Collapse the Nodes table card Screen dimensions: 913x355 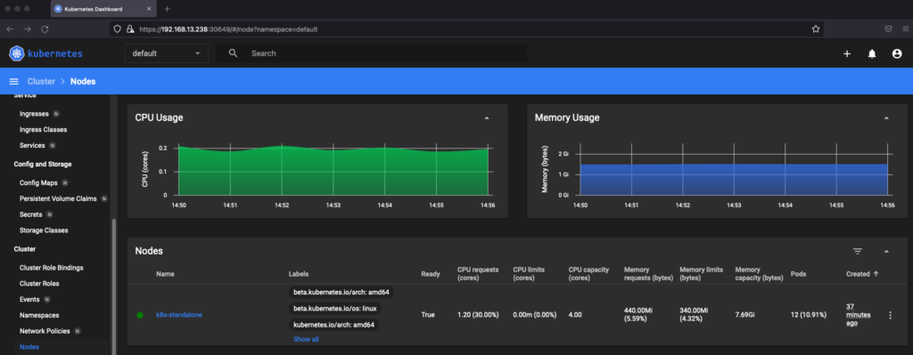coord(886,252)
